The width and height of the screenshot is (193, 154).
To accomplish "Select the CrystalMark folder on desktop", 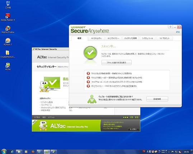I will pos(8,54).
